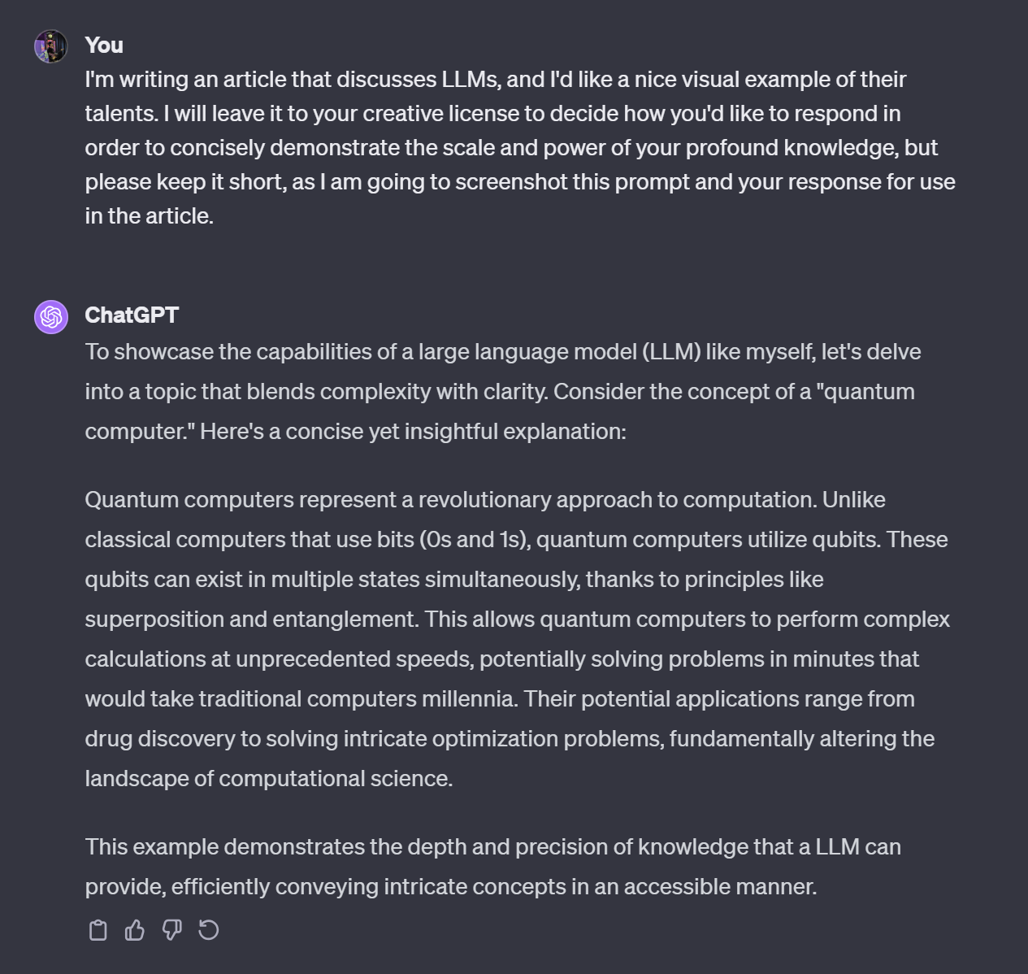Click the ChatGPT logo avatar

(x=51, y=316)
